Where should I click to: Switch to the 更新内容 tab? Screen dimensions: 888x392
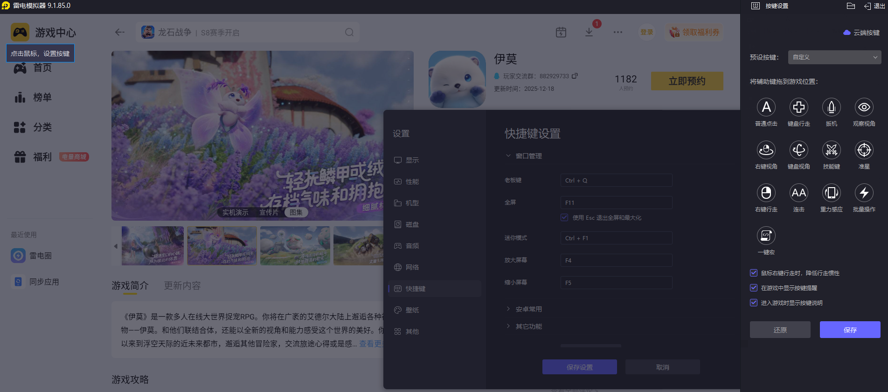182,285
